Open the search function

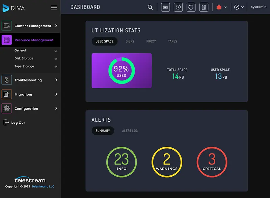150,7
